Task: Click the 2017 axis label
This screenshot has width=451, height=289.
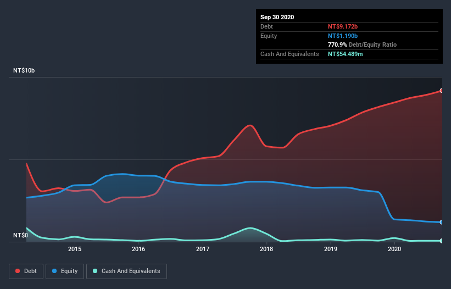Action: coord(203,249)
